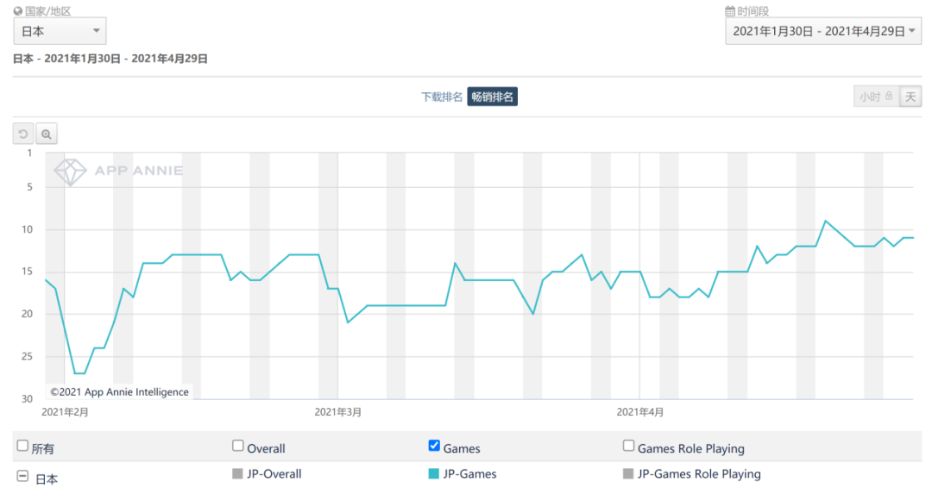Collapse the 日本 row minus icon

(22, 476)
